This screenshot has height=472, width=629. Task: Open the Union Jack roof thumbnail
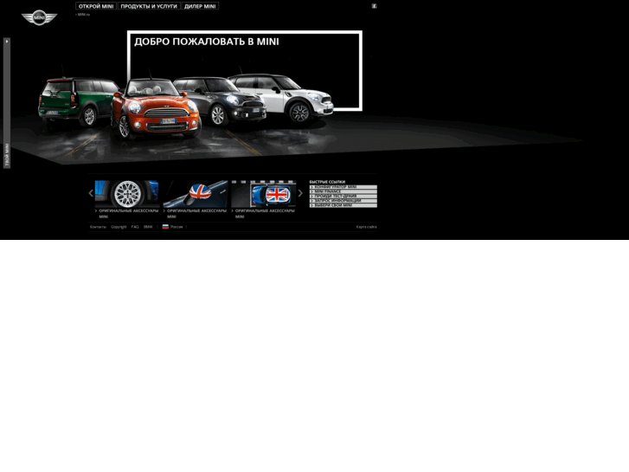coord(263,194)
